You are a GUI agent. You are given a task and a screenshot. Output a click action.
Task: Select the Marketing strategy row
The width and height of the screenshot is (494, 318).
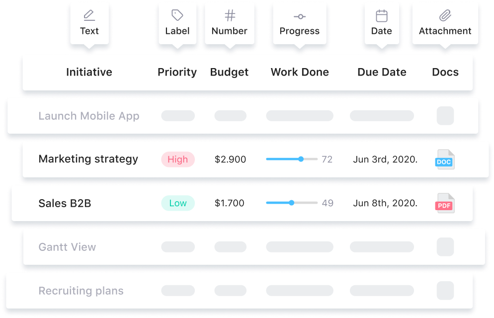88,159
